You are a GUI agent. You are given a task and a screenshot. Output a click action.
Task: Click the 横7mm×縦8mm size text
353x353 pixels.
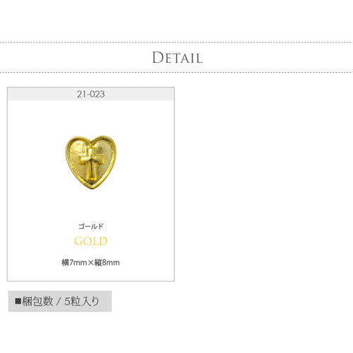[x=90, y=263]
